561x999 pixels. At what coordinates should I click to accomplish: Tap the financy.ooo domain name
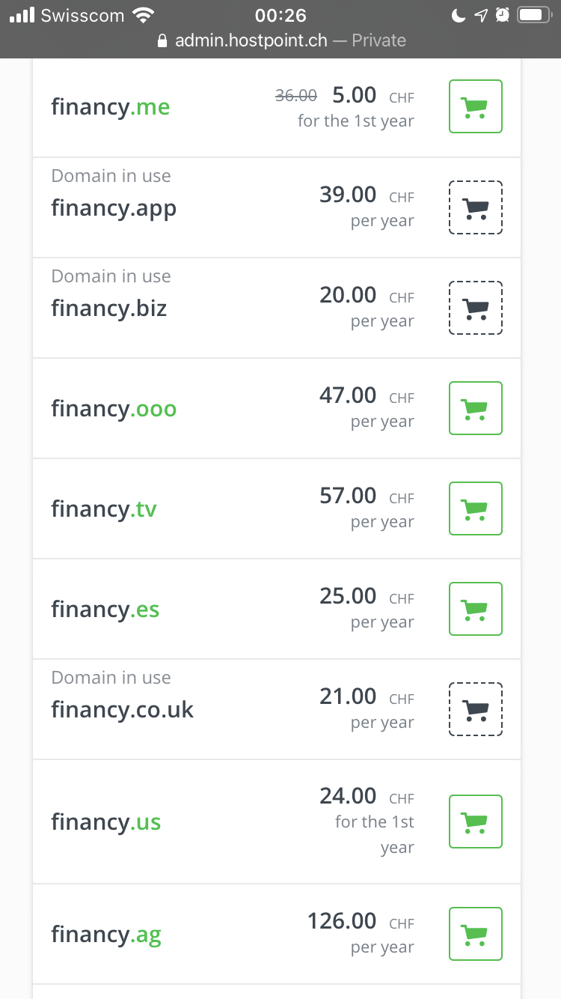click(114, 409)
